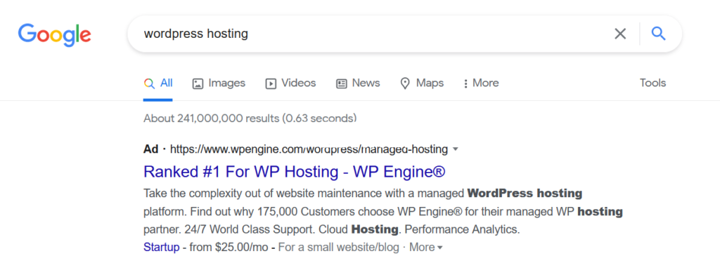This screenshot has height=270, width=720.
Task: Click the three-dot More icon
Action: [465, 83]
